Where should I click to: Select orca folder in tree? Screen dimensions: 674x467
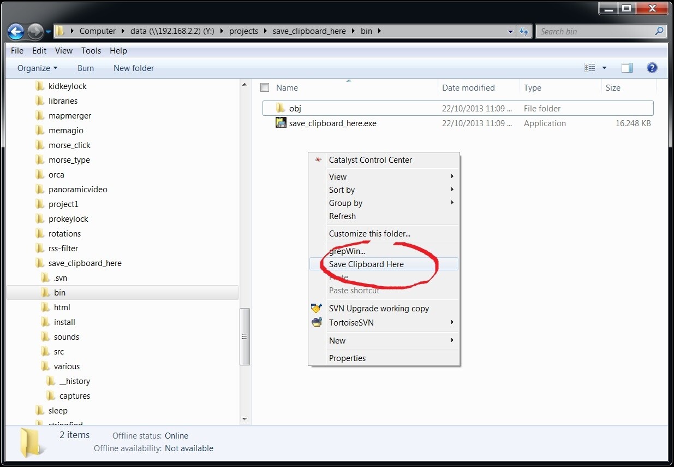56,174
